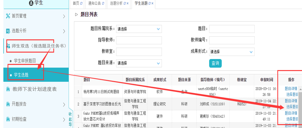Click the 师生双选 people icon
The height and width of the screenshot is (128, 302).
pyautogui.click(x=8, y=46)
